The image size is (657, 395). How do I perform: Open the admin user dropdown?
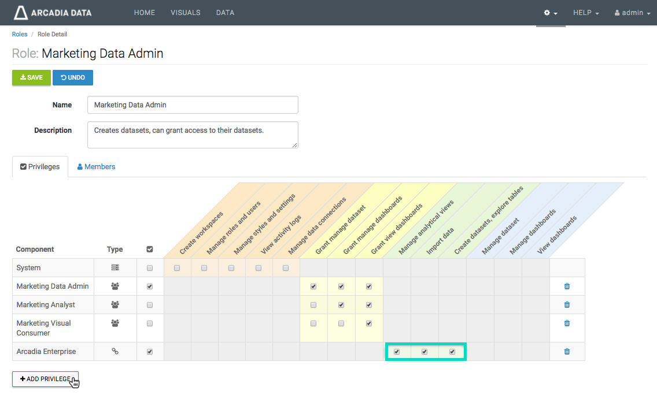(x=632, y=13)
